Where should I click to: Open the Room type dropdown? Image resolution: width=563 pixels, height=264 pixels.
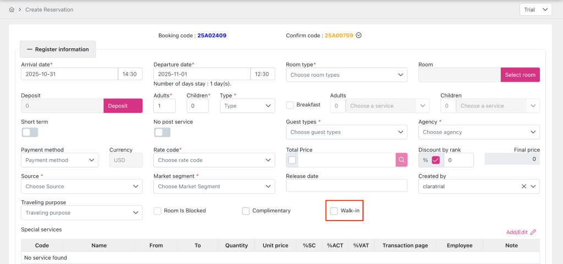pyautogui.click(x=346, y=75)
